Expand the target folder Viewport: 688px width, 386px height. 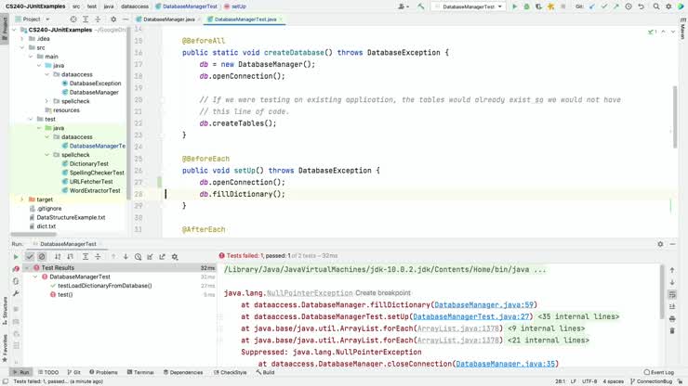(x=22, y=199)
